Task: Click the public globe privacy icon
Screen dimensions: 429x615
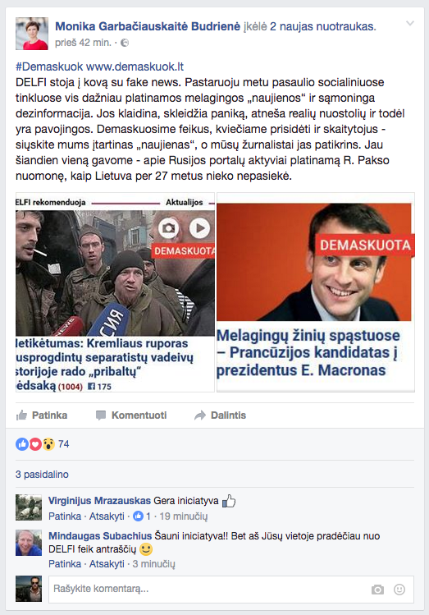Action: coord(125,43)
